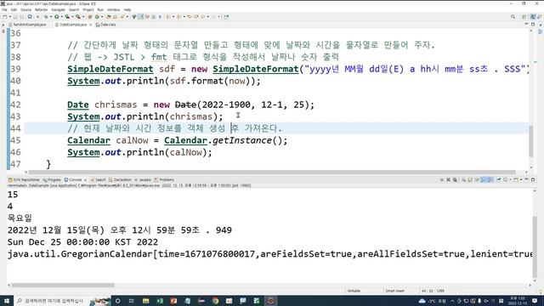Image resolution: width=544 pixels, height=306 pixels.
Task: Click the New Java Package icon
Action: 90,17
